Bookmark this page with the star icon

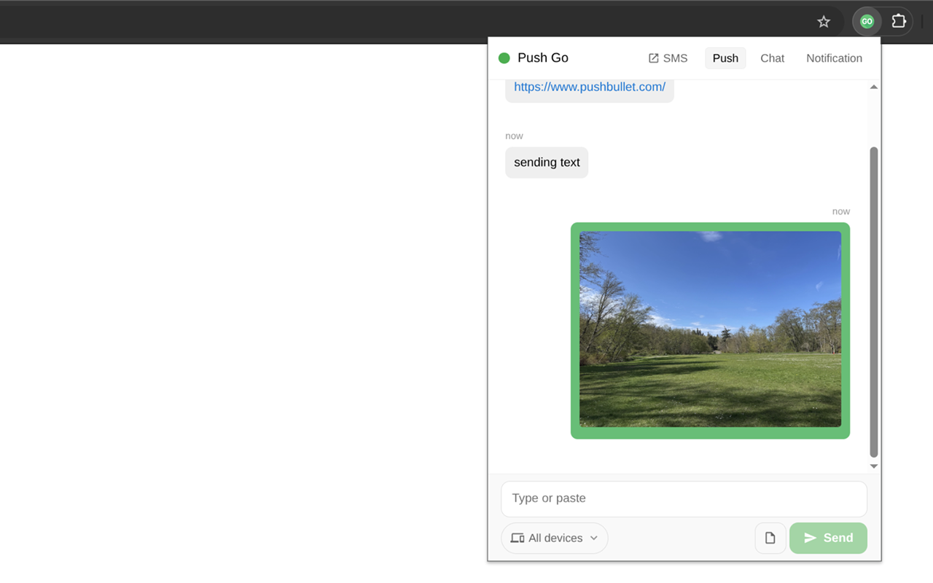[x=824, y=22]
